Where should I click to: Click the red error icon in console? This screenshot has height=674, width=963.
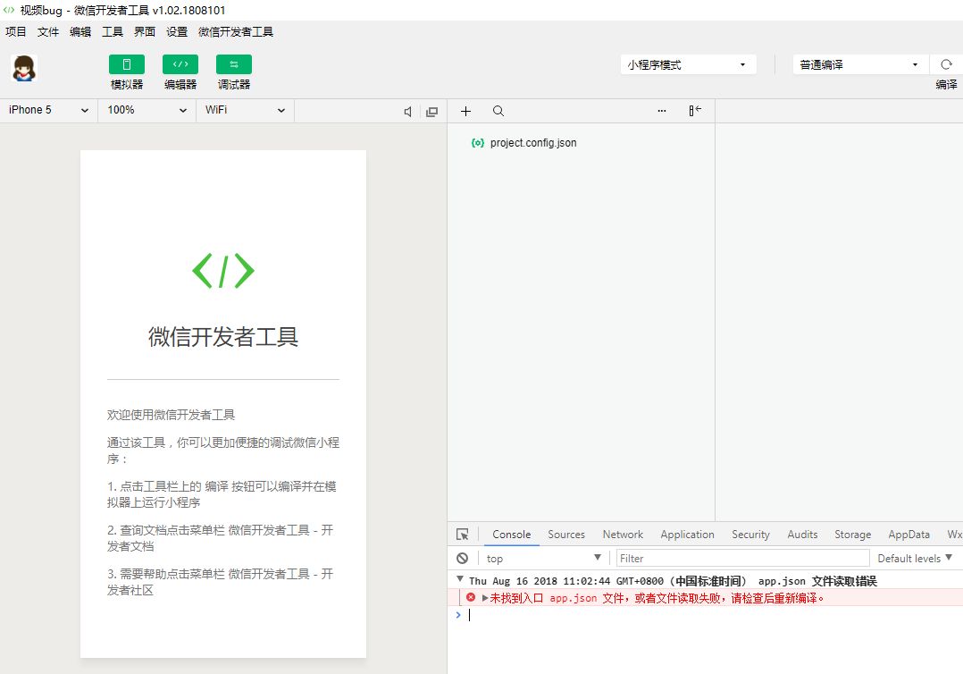click(471, 597)
